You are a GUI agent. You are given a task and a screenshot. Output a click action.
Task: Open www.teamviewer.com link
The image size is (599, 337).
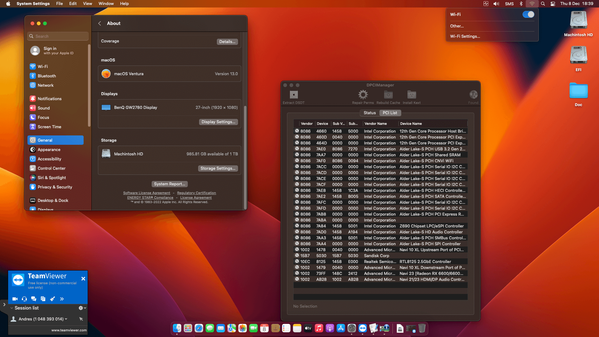point(69,330)
